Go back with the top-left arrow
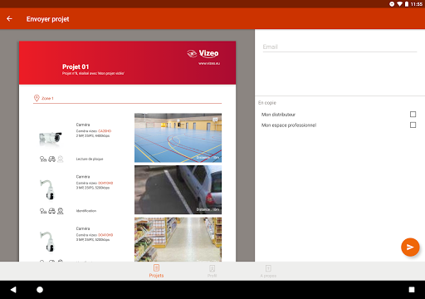The width and height of the screenshot is (425, 299). pos(9,19)
